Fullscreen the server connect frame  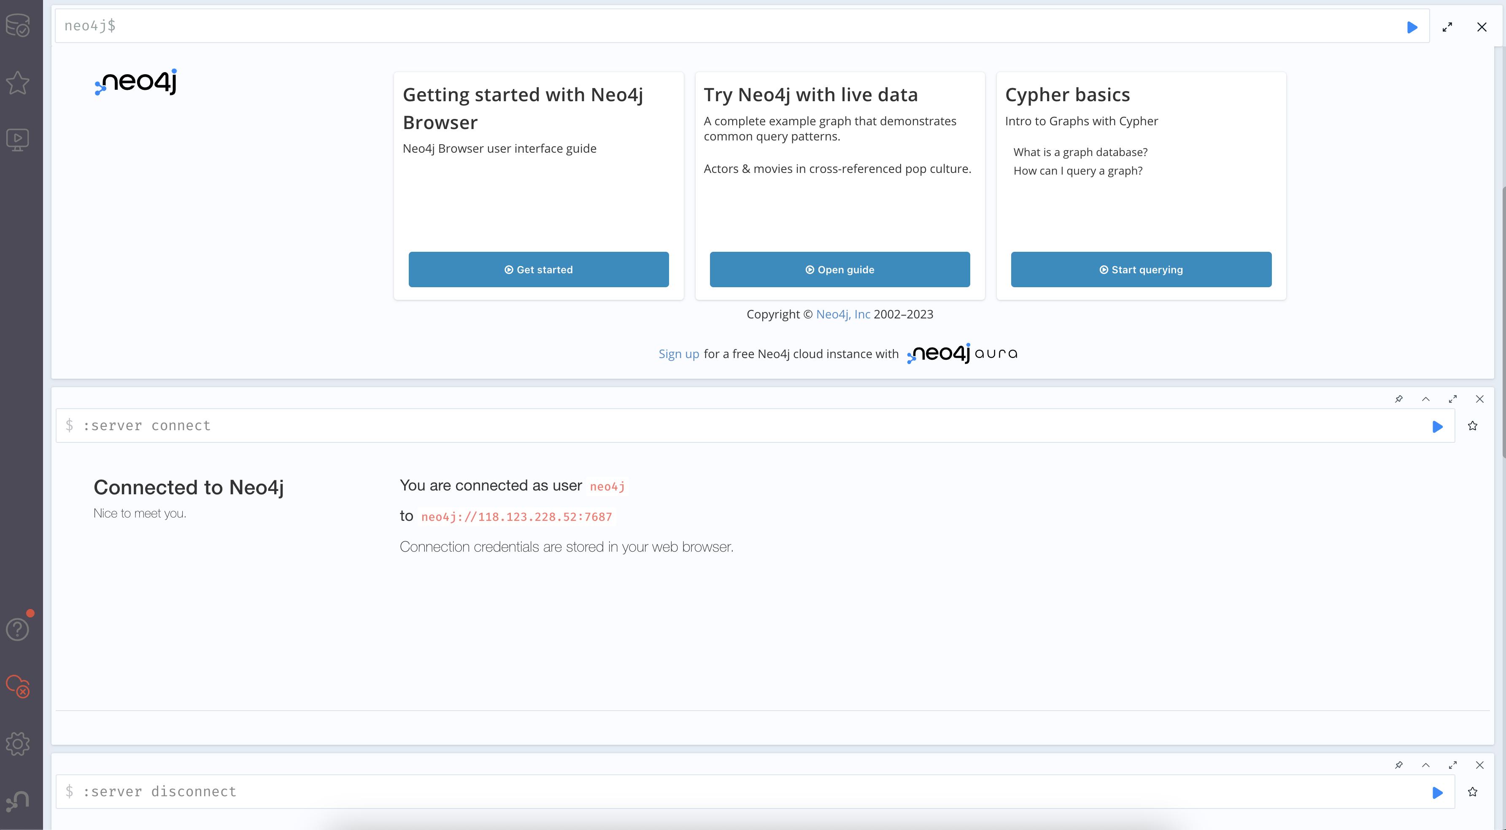click(1453, 399)
